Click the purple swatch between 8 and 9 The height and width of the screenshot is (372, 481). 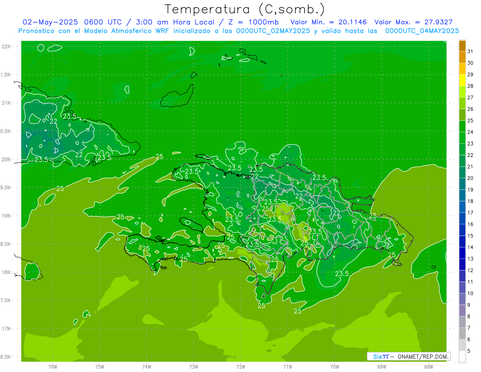click(462, 310)
